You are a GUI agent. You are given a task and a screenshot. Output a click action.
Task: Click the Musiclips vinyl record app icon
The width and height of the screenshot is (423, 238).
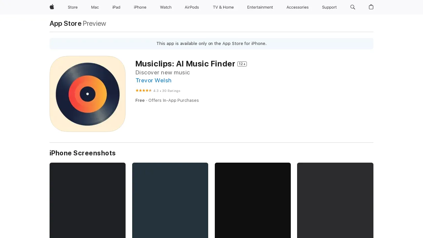click(88, 94)
